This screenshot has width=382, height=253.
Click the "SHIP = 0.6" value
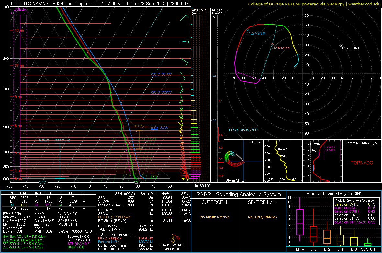pos(76,248)
